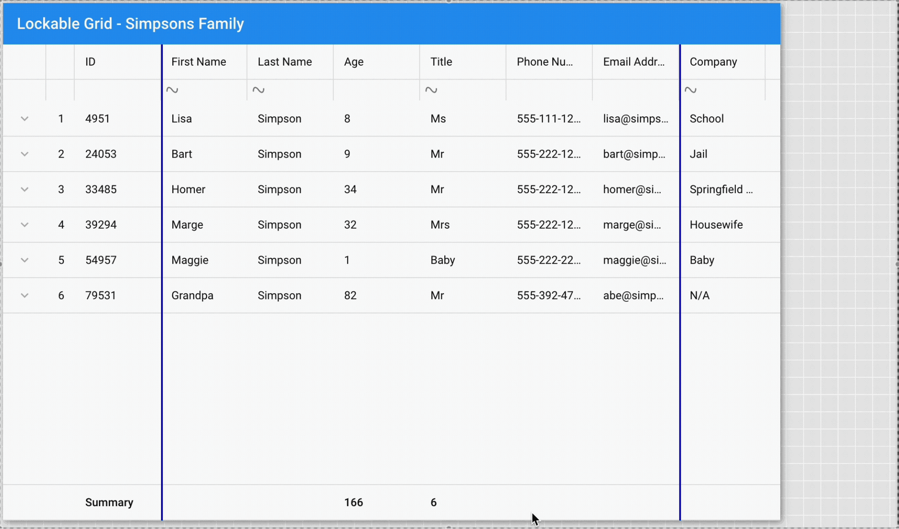Open the Last Name filter operator icon
899x529 pixels.
[x=259, y=90]
